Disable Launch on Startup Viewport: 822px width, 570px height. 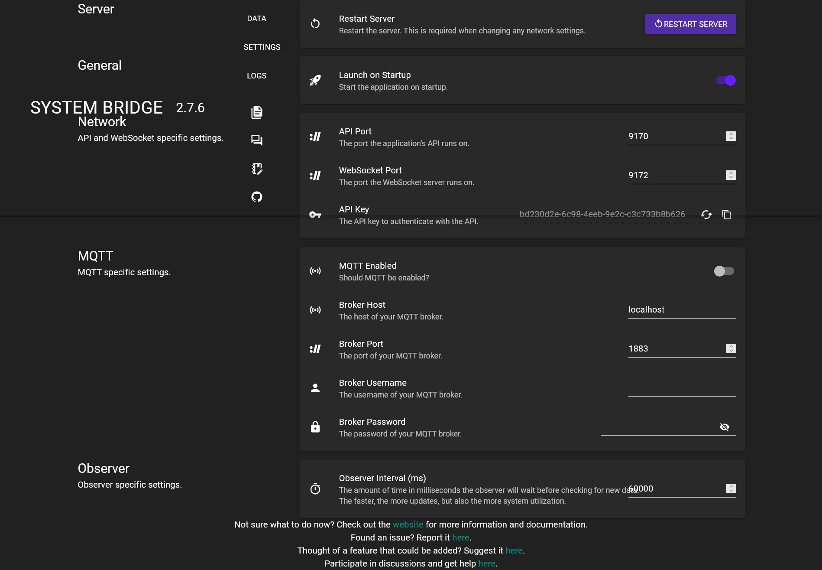(725, 80)
